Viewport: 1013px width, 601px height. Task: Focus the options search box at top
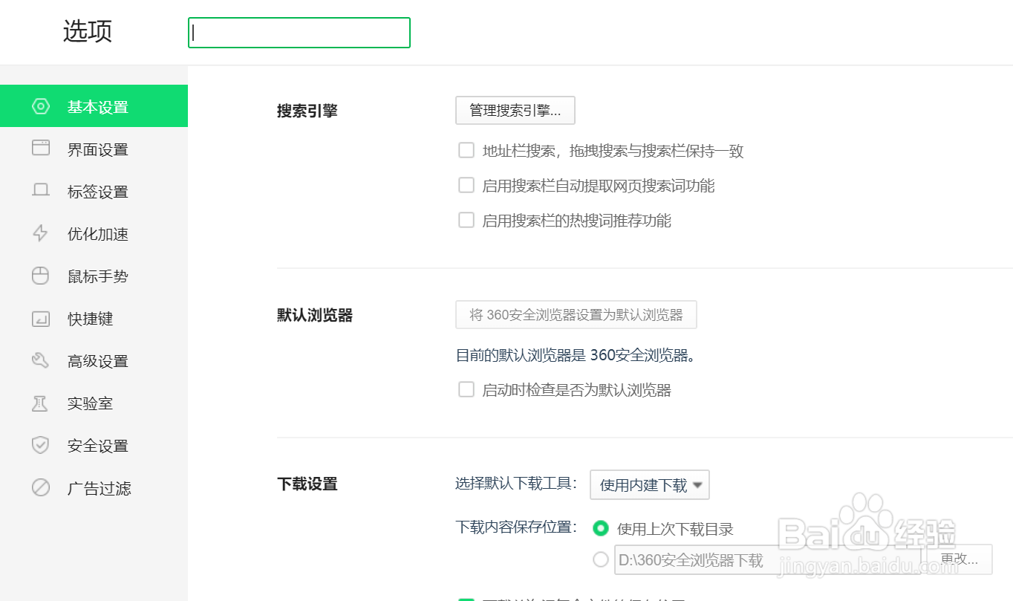pos(299,33)
